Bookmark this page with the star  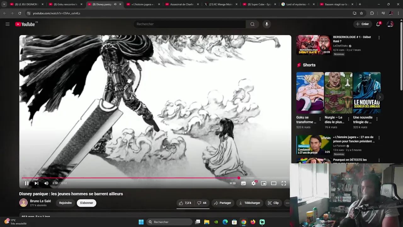point(361,13)
